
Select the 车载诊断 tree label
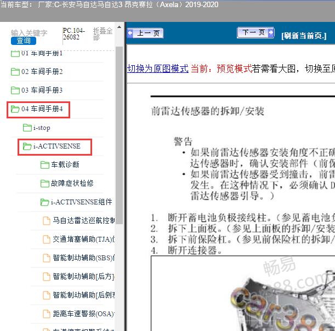coord(65,164)
